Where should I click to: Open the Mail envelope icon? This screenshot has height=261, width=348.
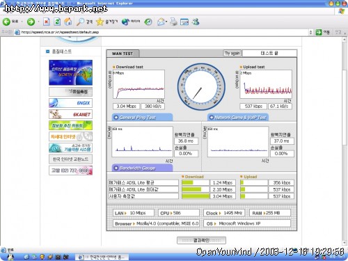click(x=161, y=22)
